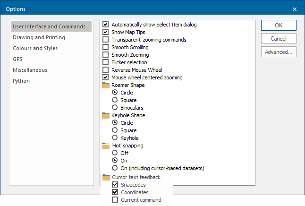The width and height of the screenshot is (305, 206).
Task: Click the 'Hot' snapping folder icon
Action: [x=106, y=146]
